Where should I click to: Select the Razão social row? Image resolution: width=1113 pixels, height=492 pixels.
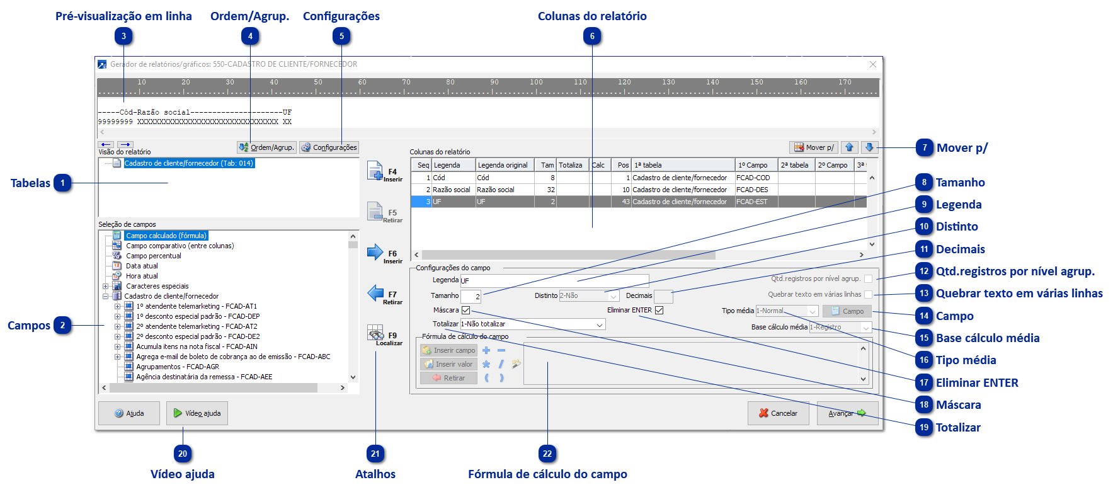pos(504,190)
